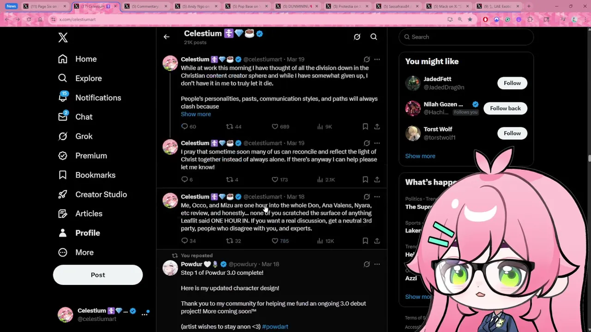Viewport: 591px width, 332px height.
Task: Share the post with 12K views
Action: [377, 241]
